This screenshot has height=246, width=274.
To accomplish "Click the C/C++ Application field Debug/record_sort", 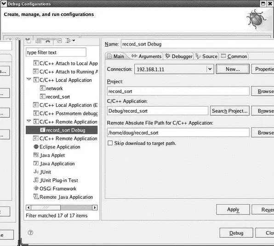I will (157, 111).
